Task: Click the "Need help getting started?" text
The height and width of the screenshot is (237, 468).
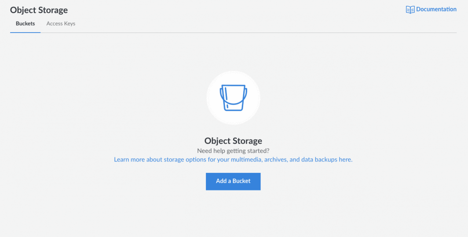Action: (233, 151)
